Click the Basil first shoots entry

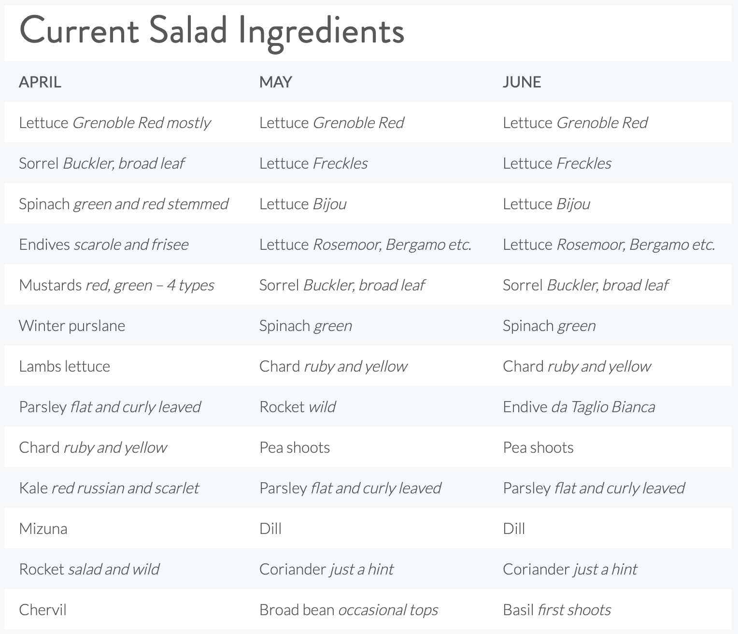(557, 610)
